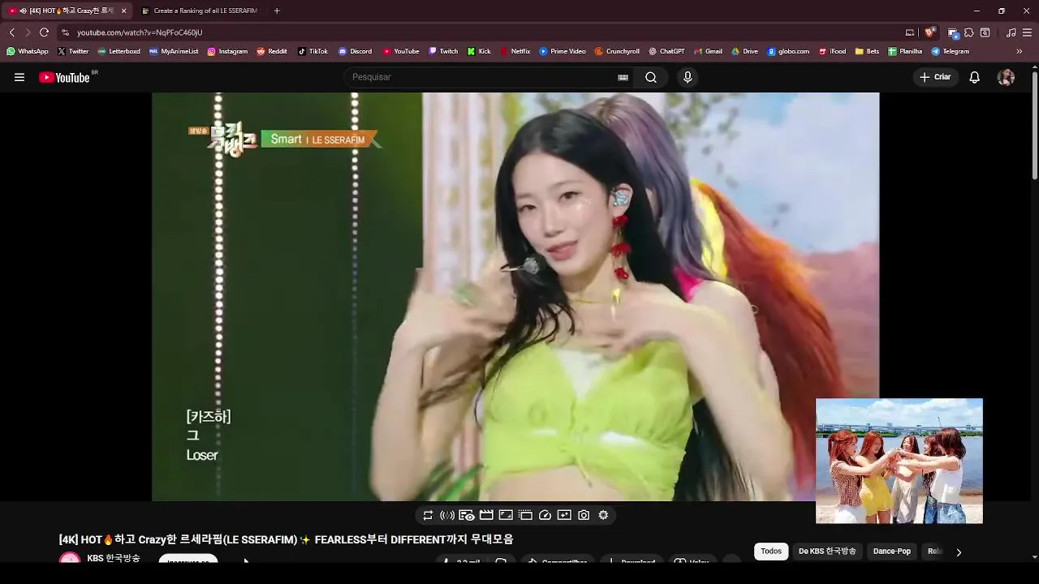Toggle the volume boost extension icon

(447, 515)
